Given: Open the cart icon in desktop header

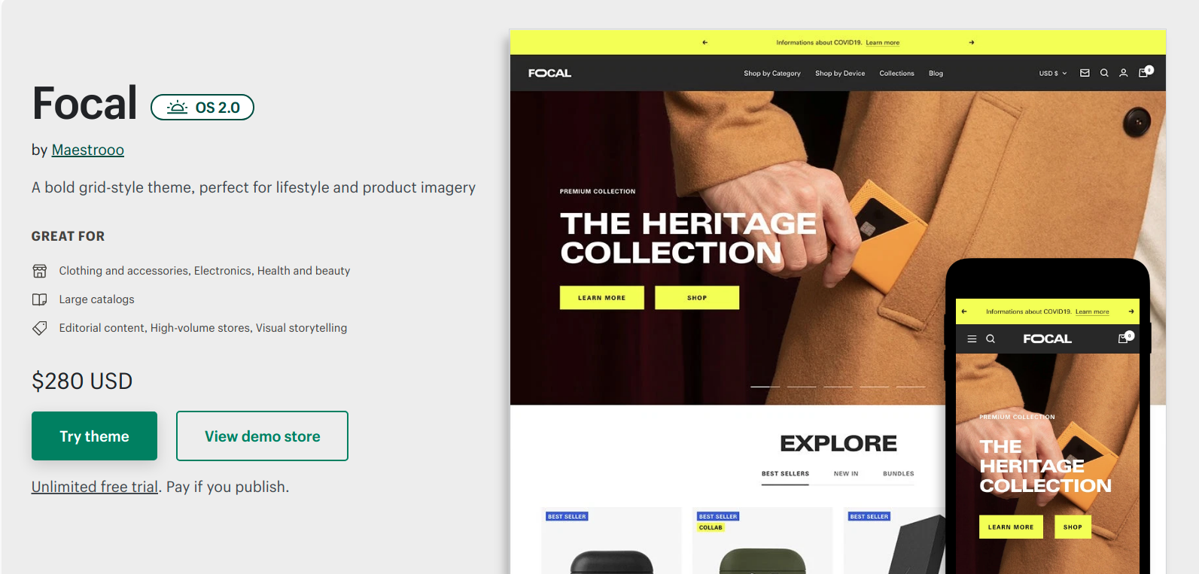Looking at the screenshot, I should (x=1145, y=72).
